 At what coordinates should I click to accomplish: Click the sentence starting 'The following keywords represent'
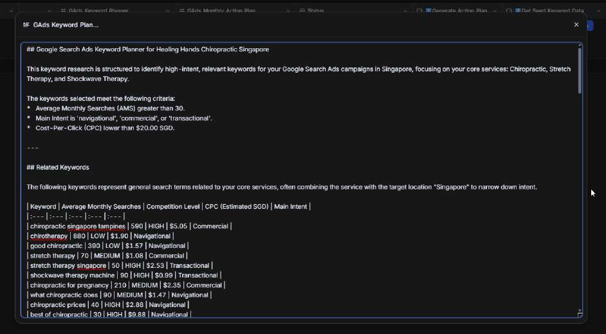coord(282,187)
